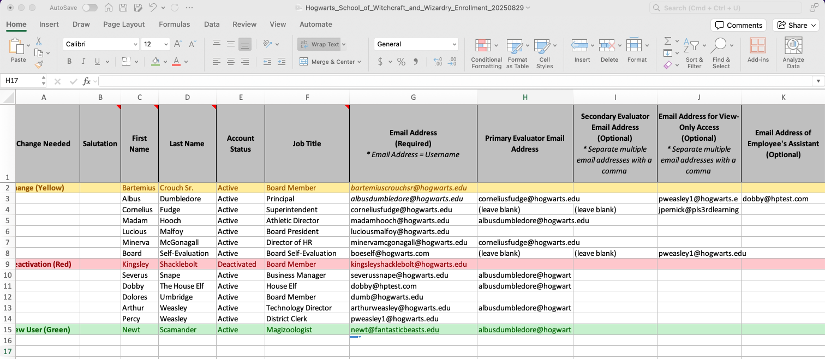Click the AutoSum sigma icon
Screen dimensions: 825x359
coord(668,41)
